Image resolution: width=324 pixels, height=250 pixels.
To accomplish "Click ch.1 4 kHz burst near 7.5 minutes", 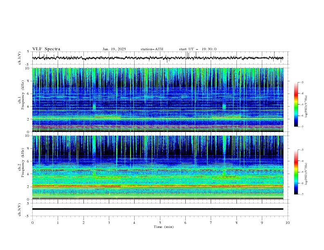I will pyautogui.click(x=224, y=107).
